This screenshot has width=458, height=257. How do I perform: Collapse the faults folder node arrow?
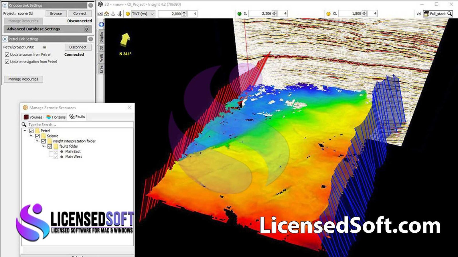(44, 146)
